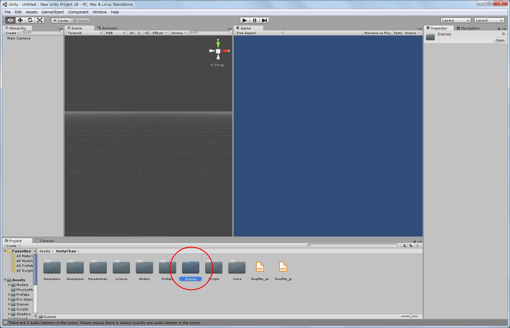Collapse the Assets tree section
The height and width of the screenshot is (328, 510).
(x=5, y=280)
